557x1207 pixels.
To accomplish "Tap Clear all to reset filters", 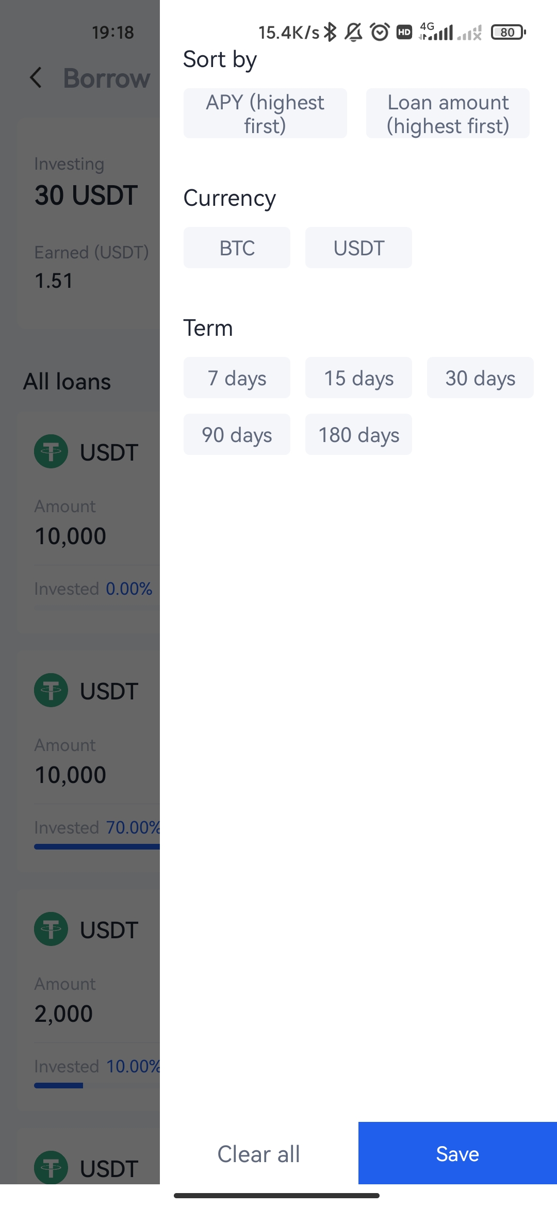I will tap(259, 1153).
